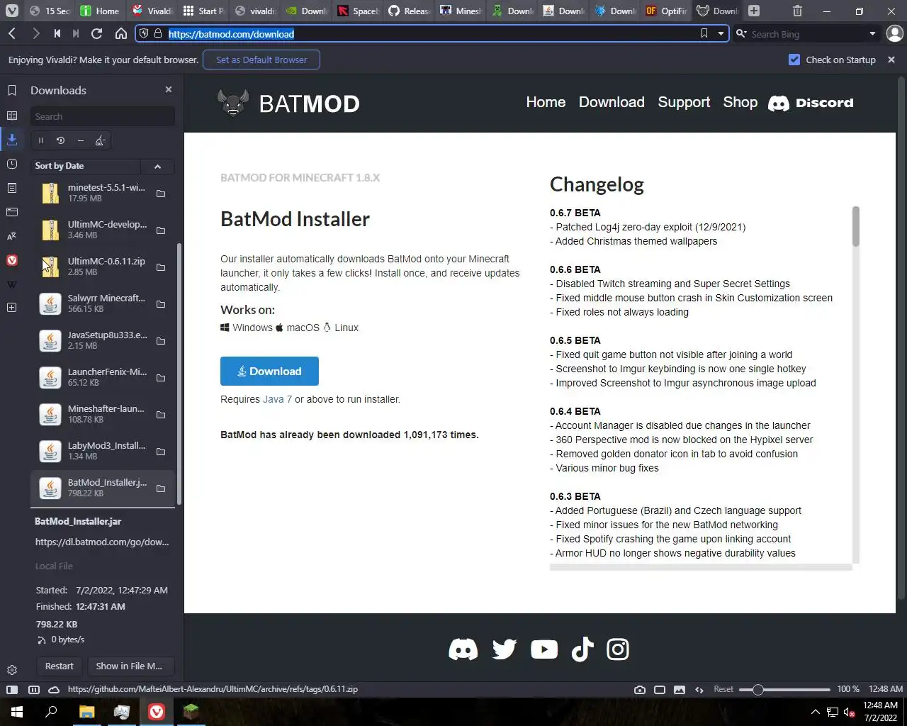Image resolution: width=907 pixels, height=726 pixels.
Task: Reset the page zoom level
Action: pos(723,689)
